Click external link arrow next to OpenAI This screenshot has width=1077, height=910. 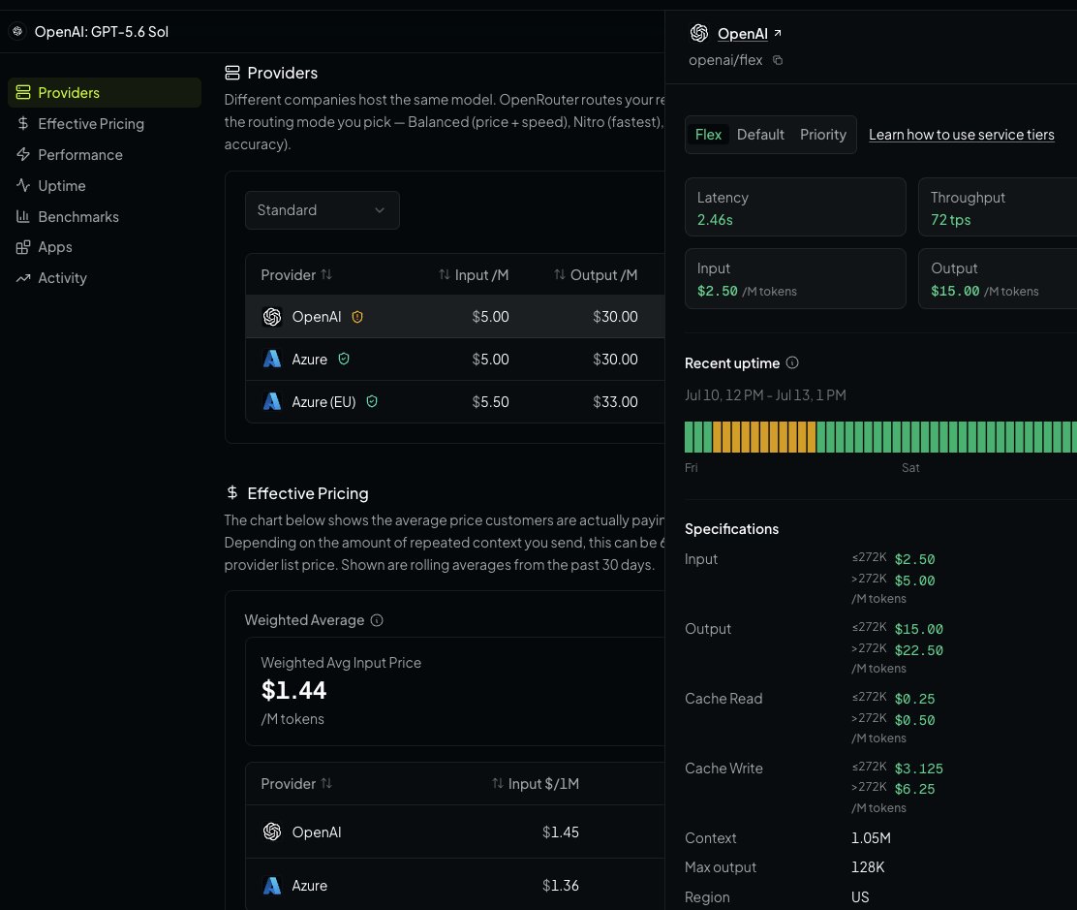click(x=778, y=32)
